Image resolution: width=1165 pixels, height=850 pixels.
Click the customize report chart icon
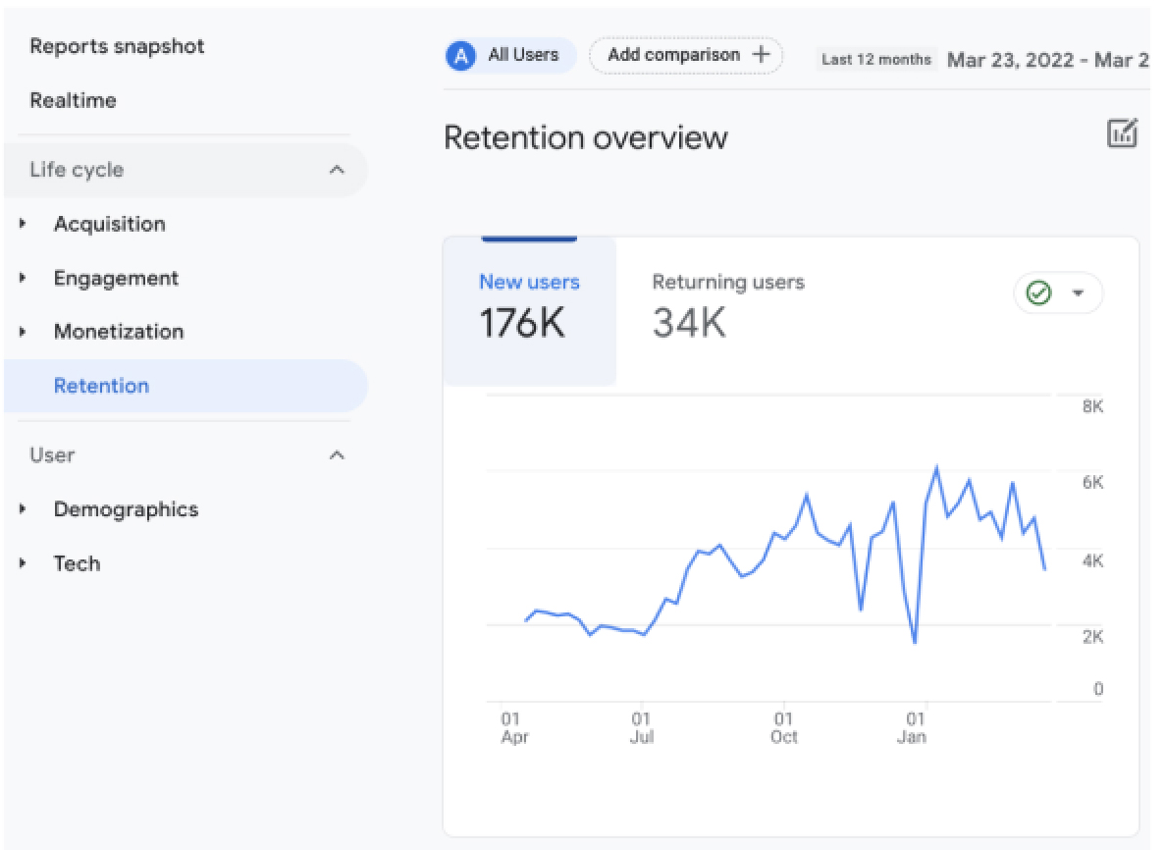pyautogui.click(x=1122, y=133)
